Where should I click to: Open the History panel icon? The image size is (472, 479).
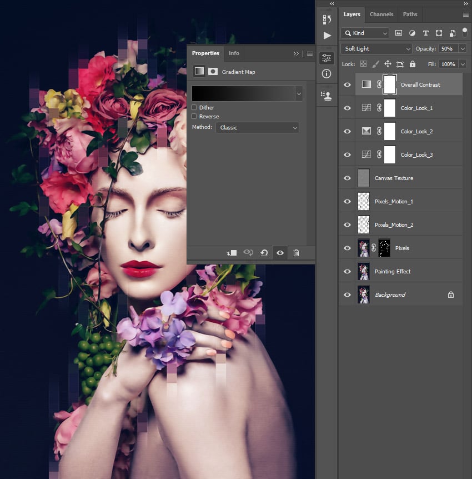[327, 18]
